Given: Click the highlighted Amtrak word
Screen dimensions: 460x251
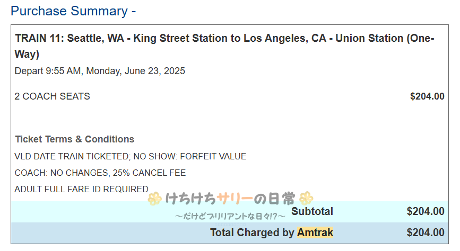Looking at the screenshot, I should click(315, 232).
